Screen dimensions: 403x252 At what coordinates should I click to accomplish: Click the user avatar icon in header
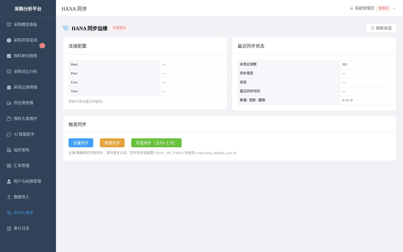click(x=352, y=8)
